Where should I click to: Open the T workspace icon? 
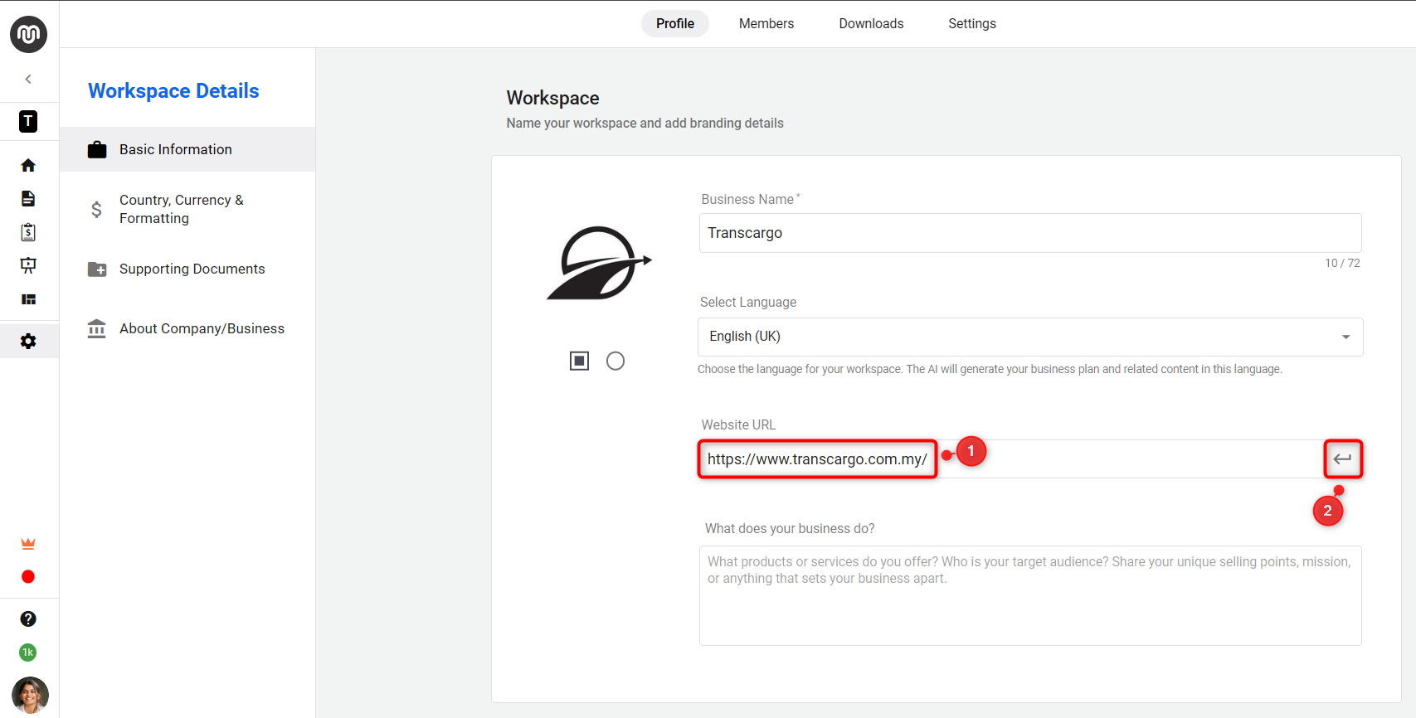pos(28,121)
